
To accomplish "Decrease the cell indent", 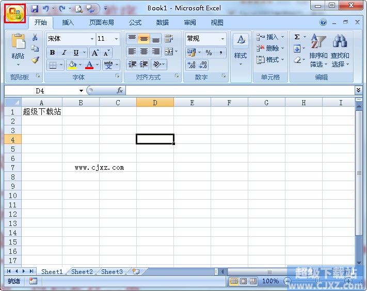I will pyautogui.click(x=132, y=64).
